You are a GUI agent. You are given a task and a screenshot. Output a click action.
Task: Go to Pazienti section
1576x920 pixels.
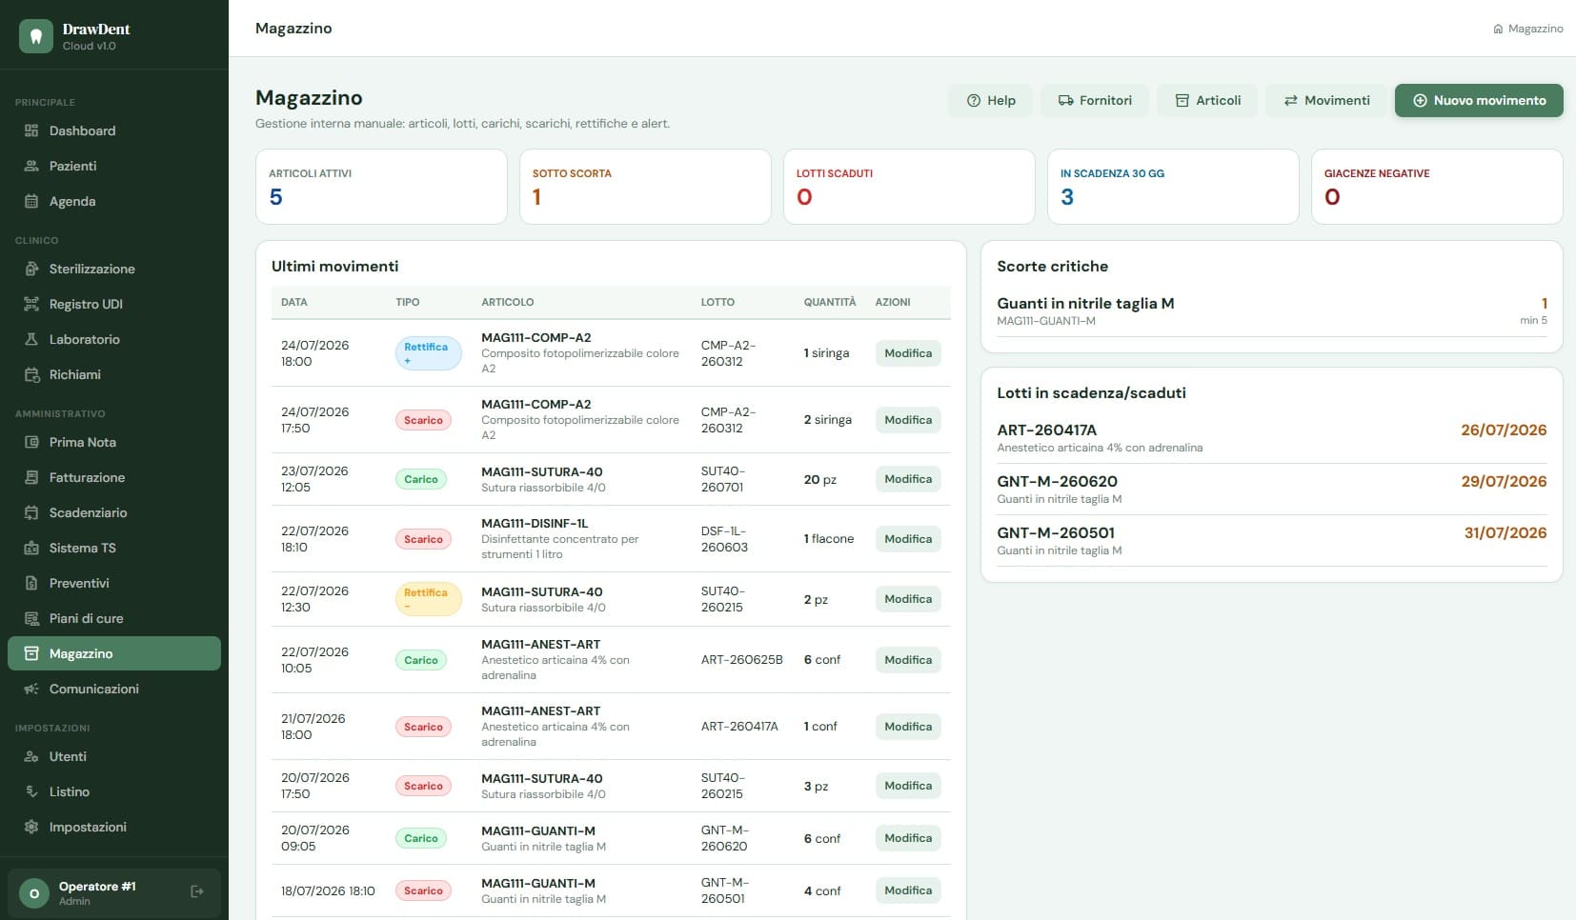pos(114,166)
